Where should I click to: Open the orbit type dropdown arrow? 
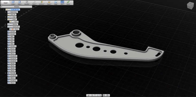pos(90,95)
